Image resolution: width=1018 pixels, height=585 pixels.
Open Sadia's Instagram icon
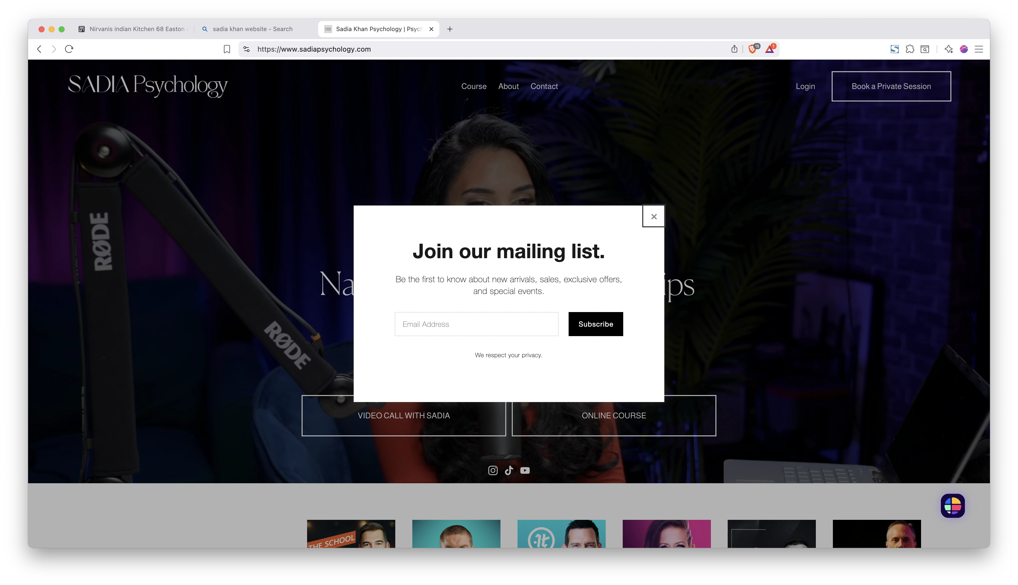pos(492,470)
